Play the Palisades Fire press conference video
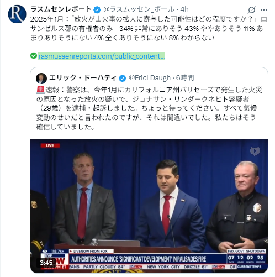This screenshot has height=277, width=275. pyautogui.click(x=149, y=206)
